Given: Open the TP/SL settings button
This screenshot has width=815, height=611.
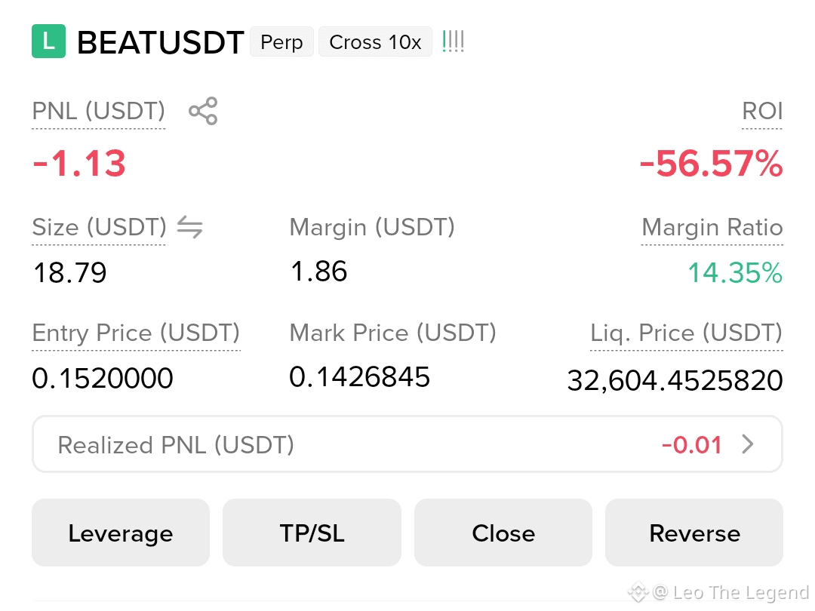Looking at the screenshot, I should (312, 533).
